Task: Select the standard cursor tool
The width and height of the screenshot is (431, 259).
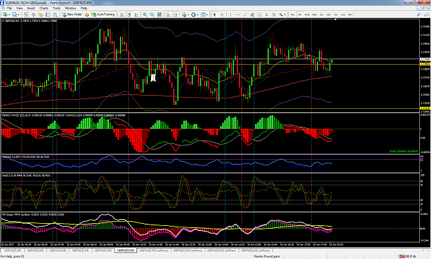Action: tap(214, 14)
